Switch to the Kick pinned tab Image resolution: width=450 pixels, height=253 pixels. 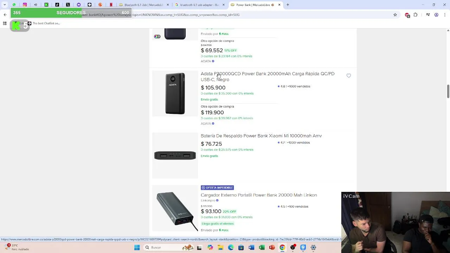tap(46, 5)
